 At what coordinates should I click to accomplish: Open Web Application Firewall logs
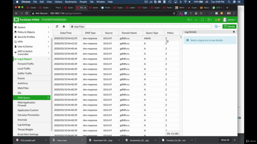27,104
